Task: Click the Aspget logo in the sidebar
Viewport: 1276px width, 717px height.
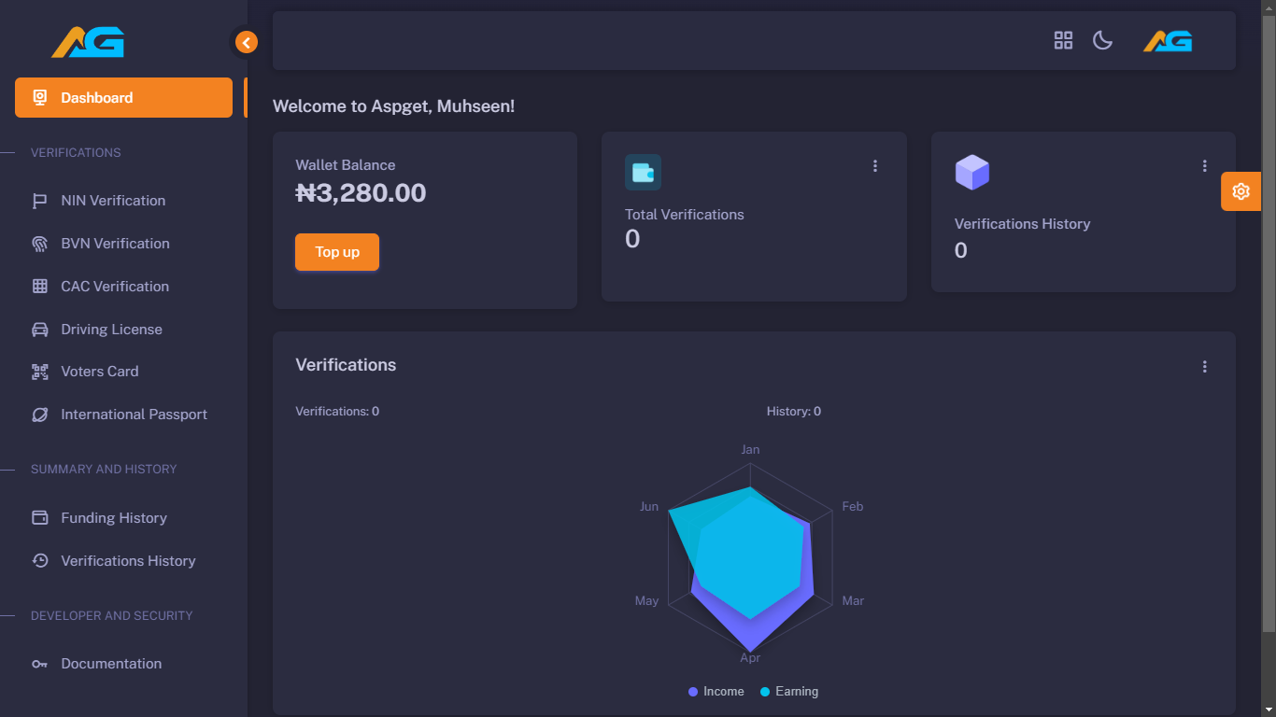Action: click(88, 42)
